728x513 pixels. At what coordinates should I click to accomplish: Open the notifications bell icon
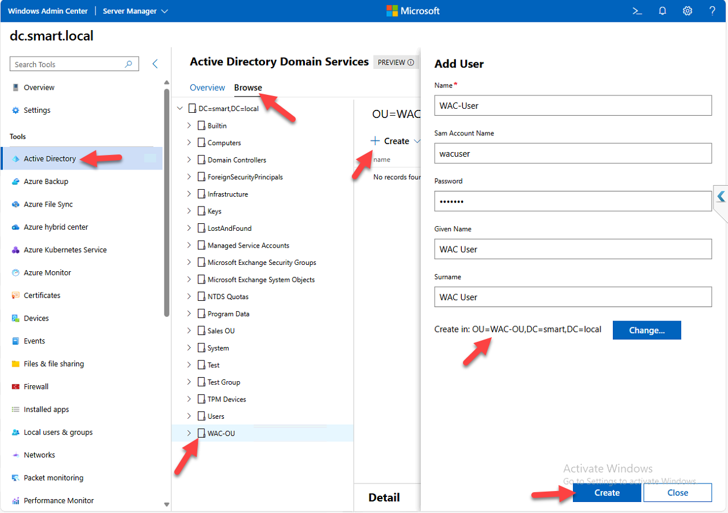(663, 11)
